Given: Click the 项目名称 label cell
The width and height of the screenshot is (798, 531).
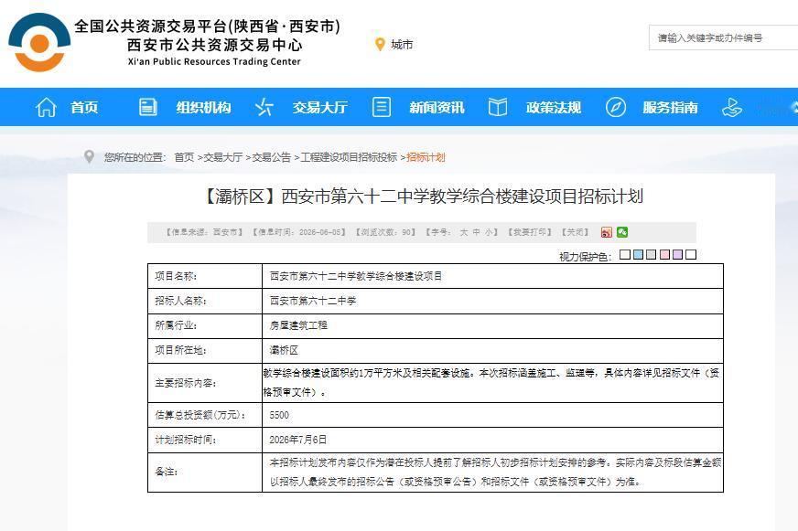Looking at the screenshot, I should (205, 276).
